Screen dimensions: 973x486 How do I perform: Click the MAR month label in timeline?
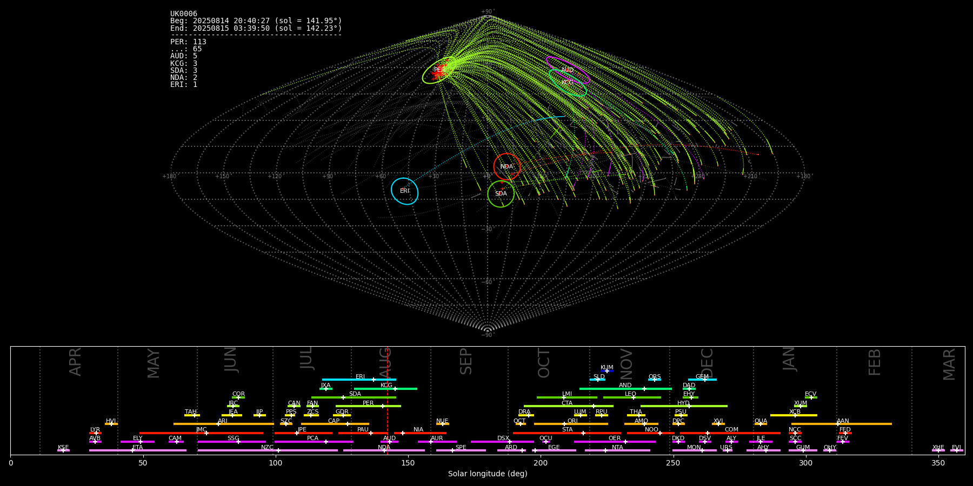(x=949, y=364)
